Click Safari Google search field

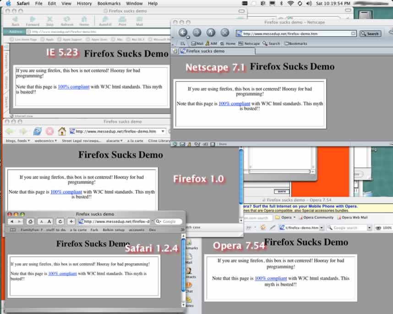pos(169,222)
